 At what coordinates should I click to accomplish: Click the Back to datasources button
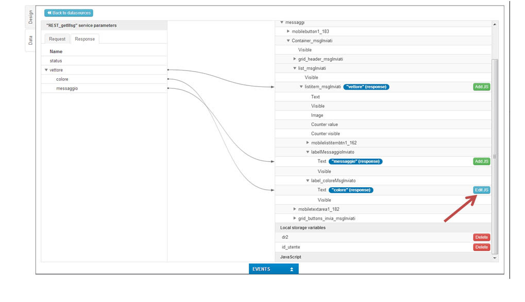[69, 13]
